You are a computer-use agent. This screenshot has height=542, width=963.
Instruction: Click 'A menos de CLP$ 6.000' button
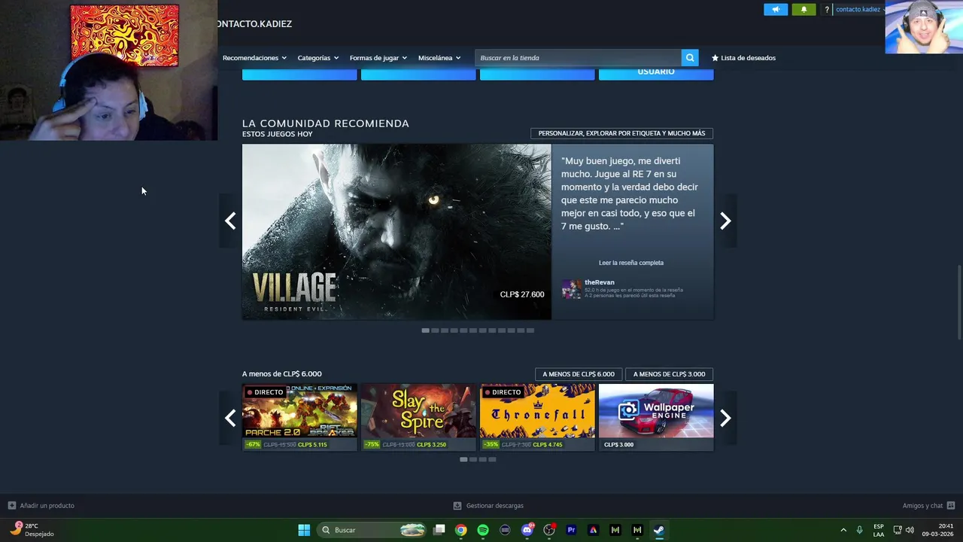click(579, 374)
